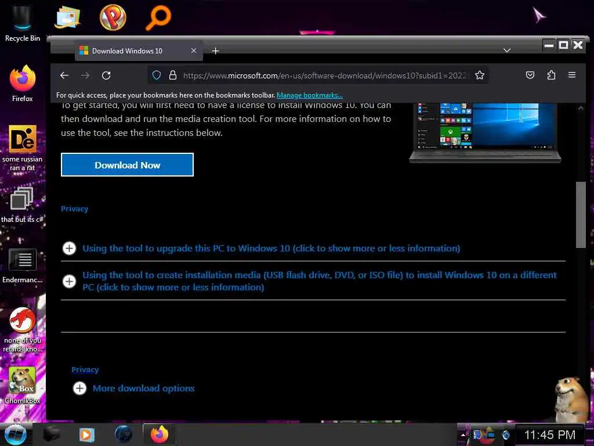Image resolution: width=594 pixels, height=446 pixels.
Task: Select 'some russian ran a rat' desktop icon
Action: (23, 148)
